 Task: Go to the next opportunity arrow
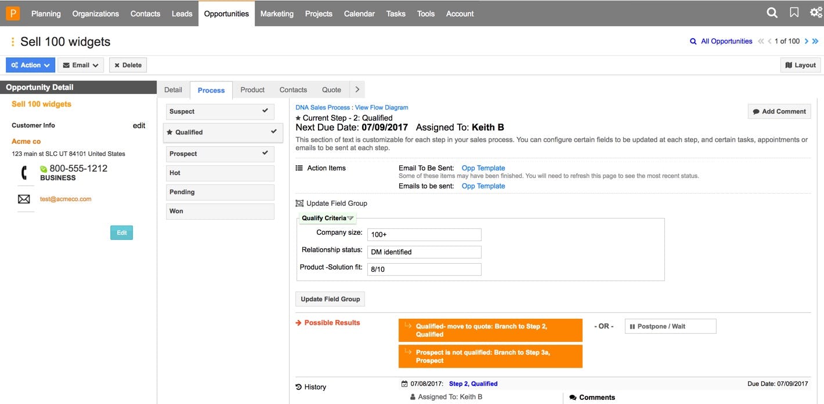point(807,41)
